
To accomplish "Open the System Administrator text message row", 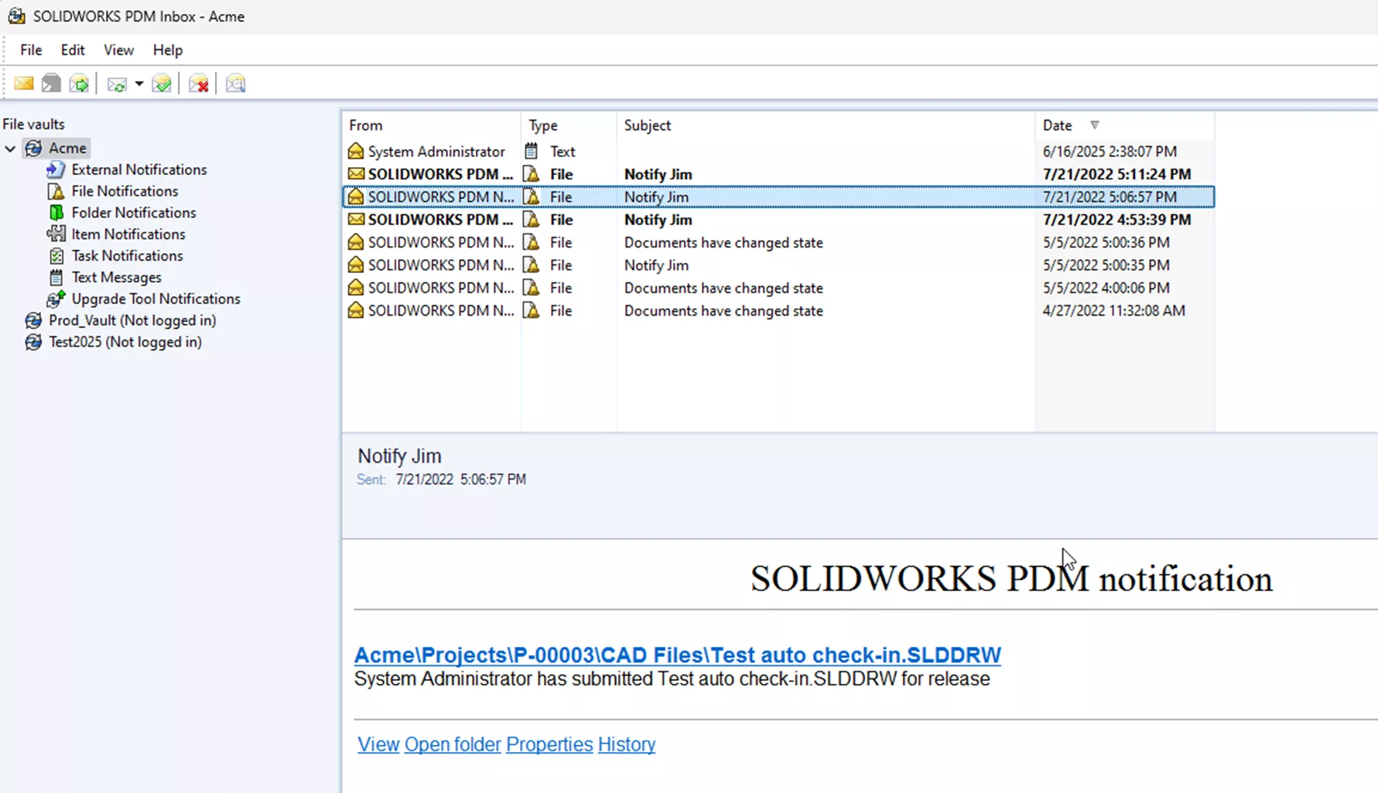I will tap(778, 152).
